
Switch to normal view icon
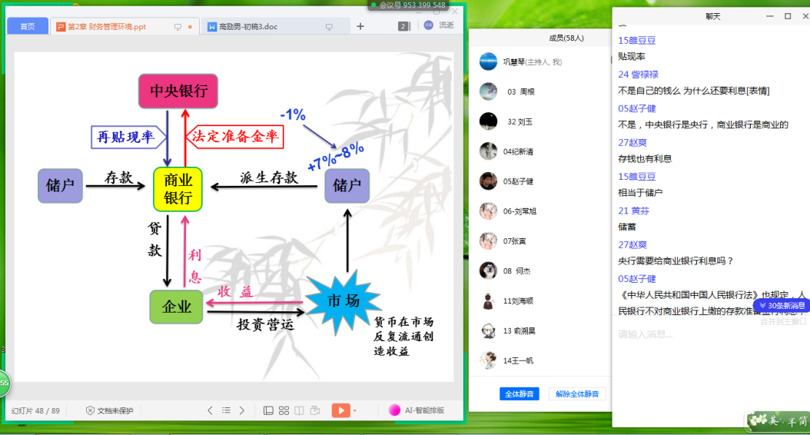(268, 410)
